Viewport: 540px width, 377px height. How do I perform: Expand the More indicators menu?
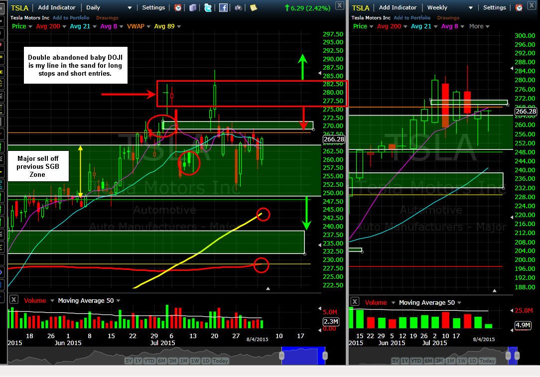point(479,26)
